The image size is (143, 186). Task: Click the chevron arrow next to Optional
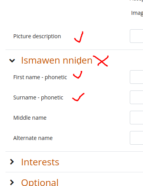tap(12, 182)
